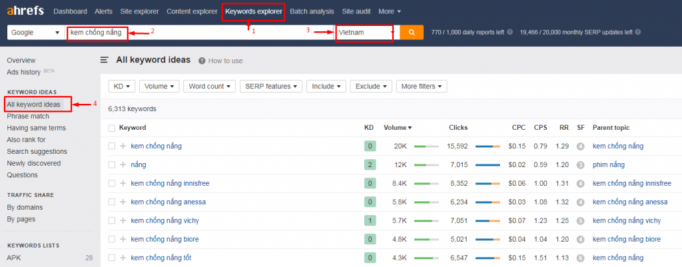Open Overview in the sidebar

[x=21, y=61]
